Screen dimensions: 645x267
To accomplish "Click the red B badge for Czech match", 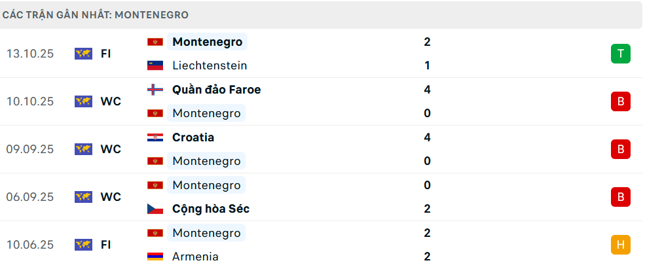I will point(620,197).
